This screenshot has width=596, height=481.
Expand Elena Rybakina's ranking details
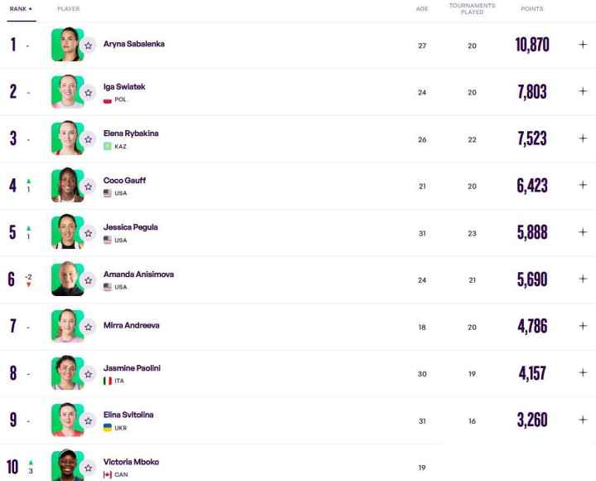583,138
